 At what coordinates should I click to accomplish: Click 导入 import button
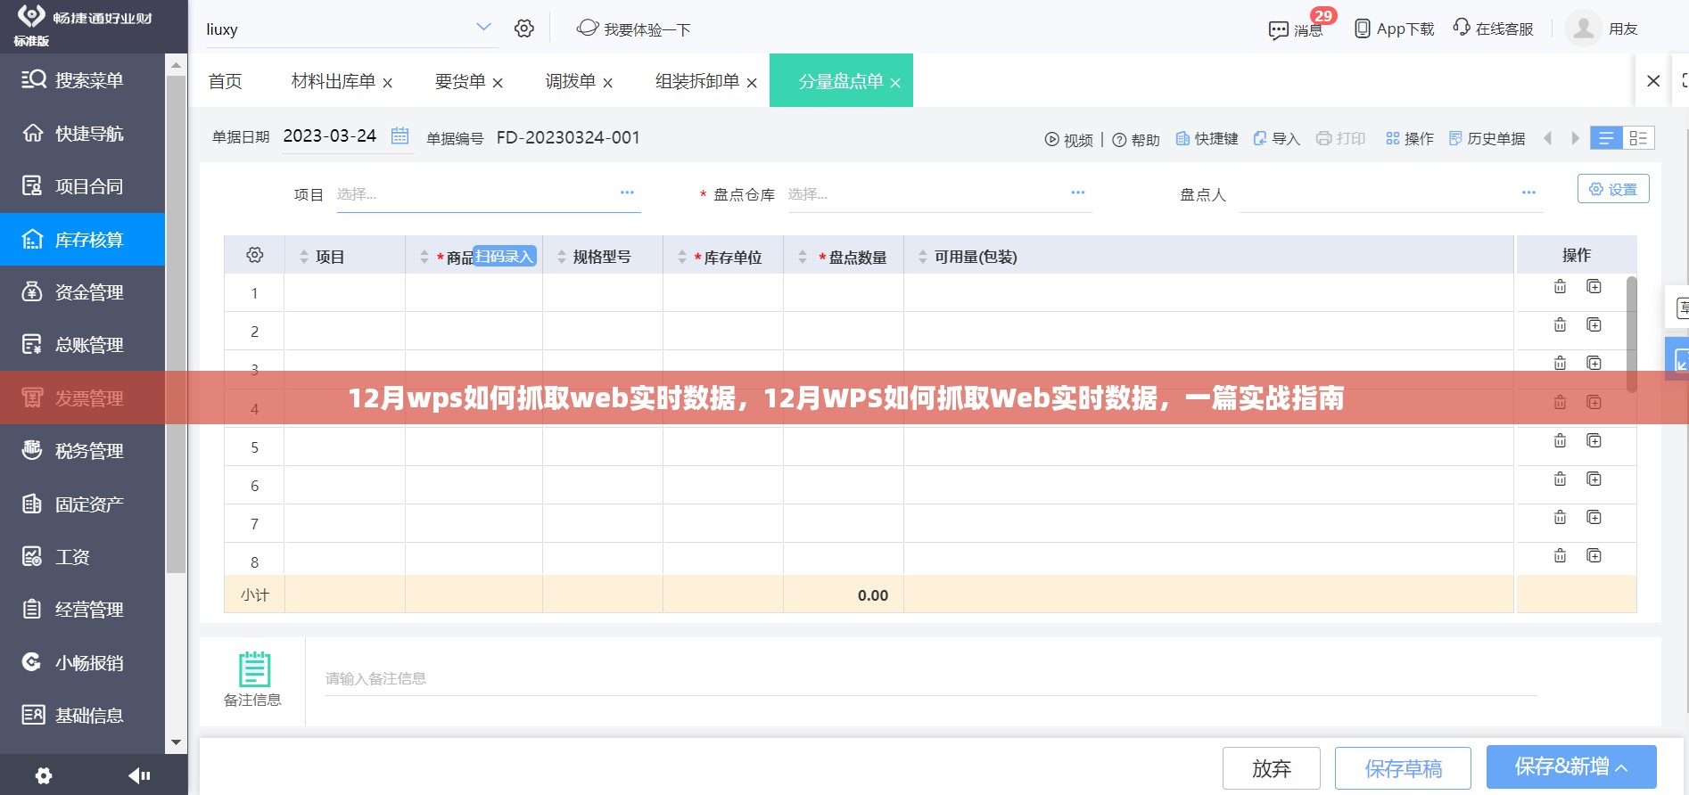[x=1276, y=138]
